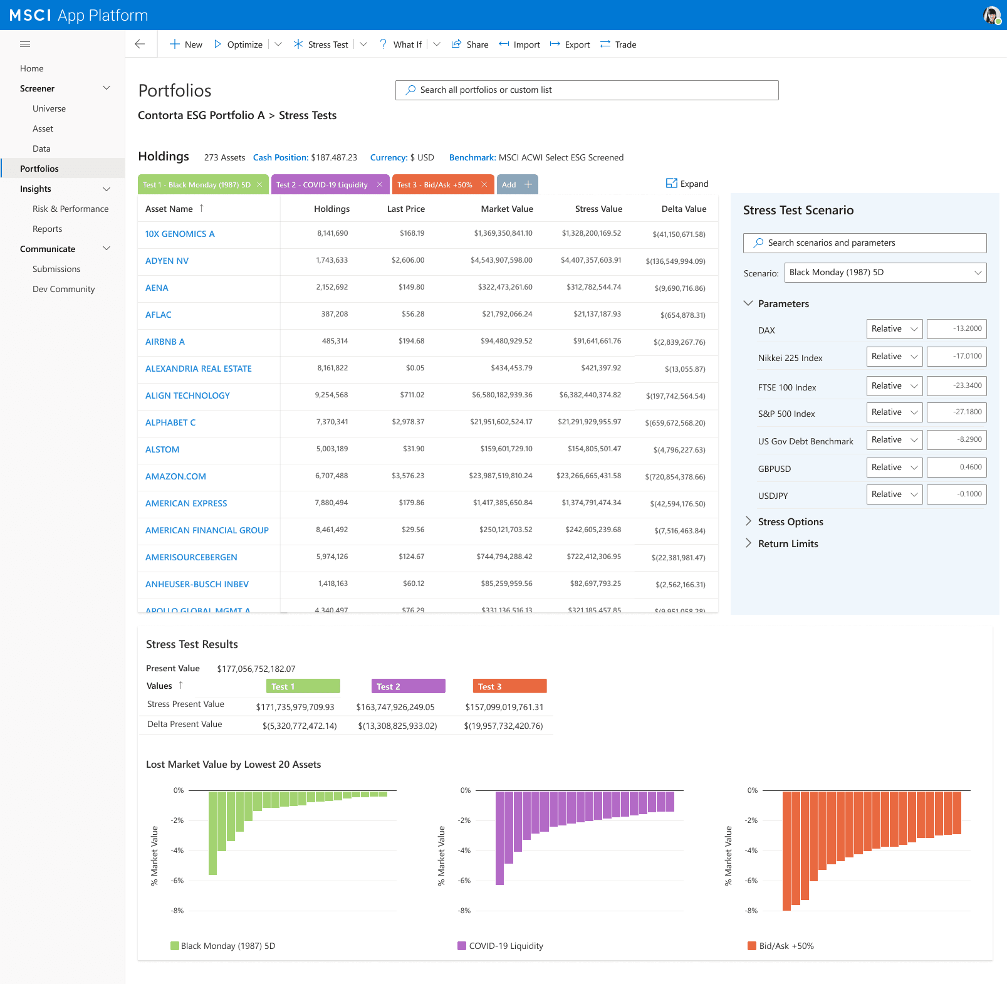The width and height of the screenshot is (1007, 984).
Task: Open ADYEN NV asset link
Action: coord(167,261)
